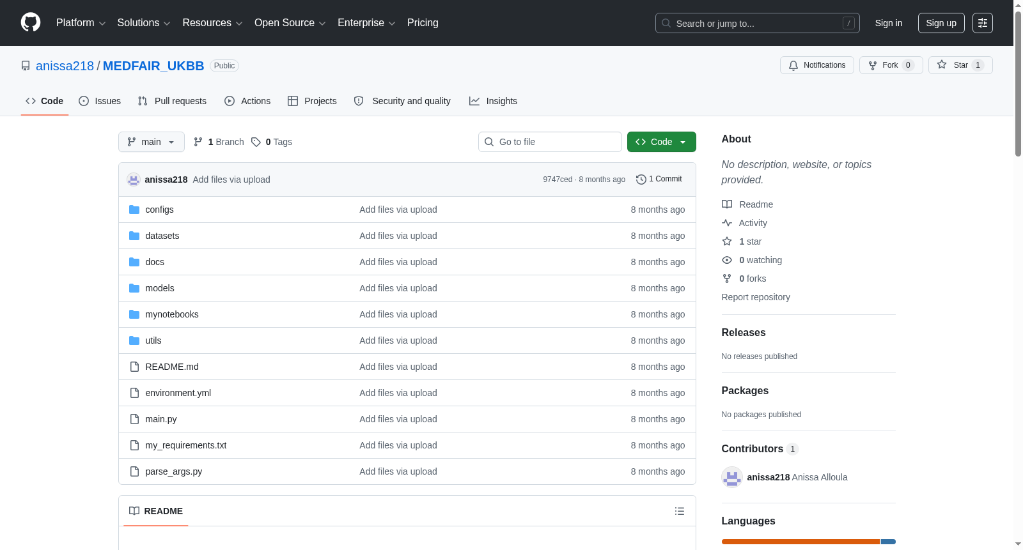
Task: Click the tag icon next to Tags
Action: [x=256, y=142]
